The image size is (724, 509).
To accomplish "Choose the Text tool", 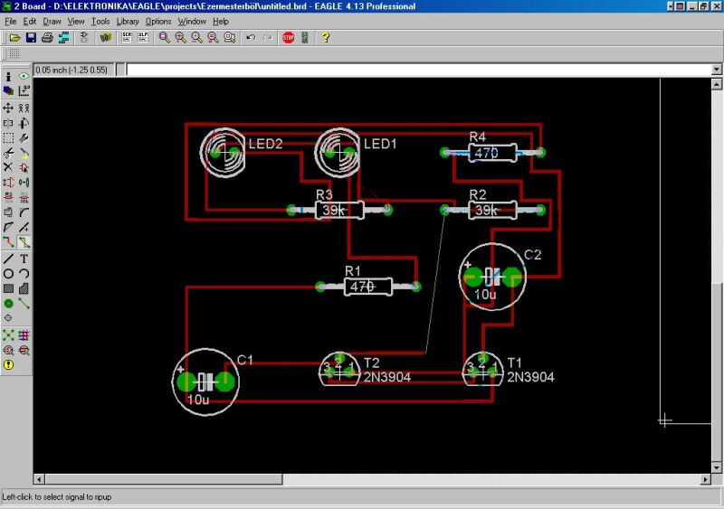I will coord(24,258).
